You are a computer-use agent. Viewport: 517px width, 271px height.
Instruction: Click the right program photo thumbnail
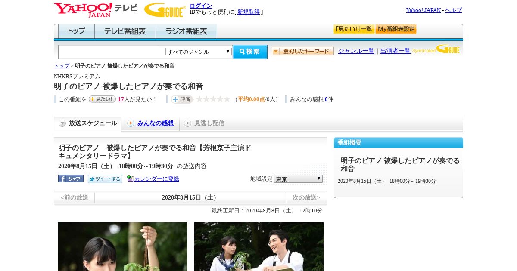click(259, 246)
